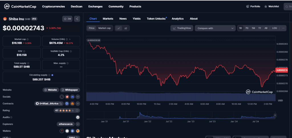
Task: Click the Total supply info icon
Action: [28, 63]
